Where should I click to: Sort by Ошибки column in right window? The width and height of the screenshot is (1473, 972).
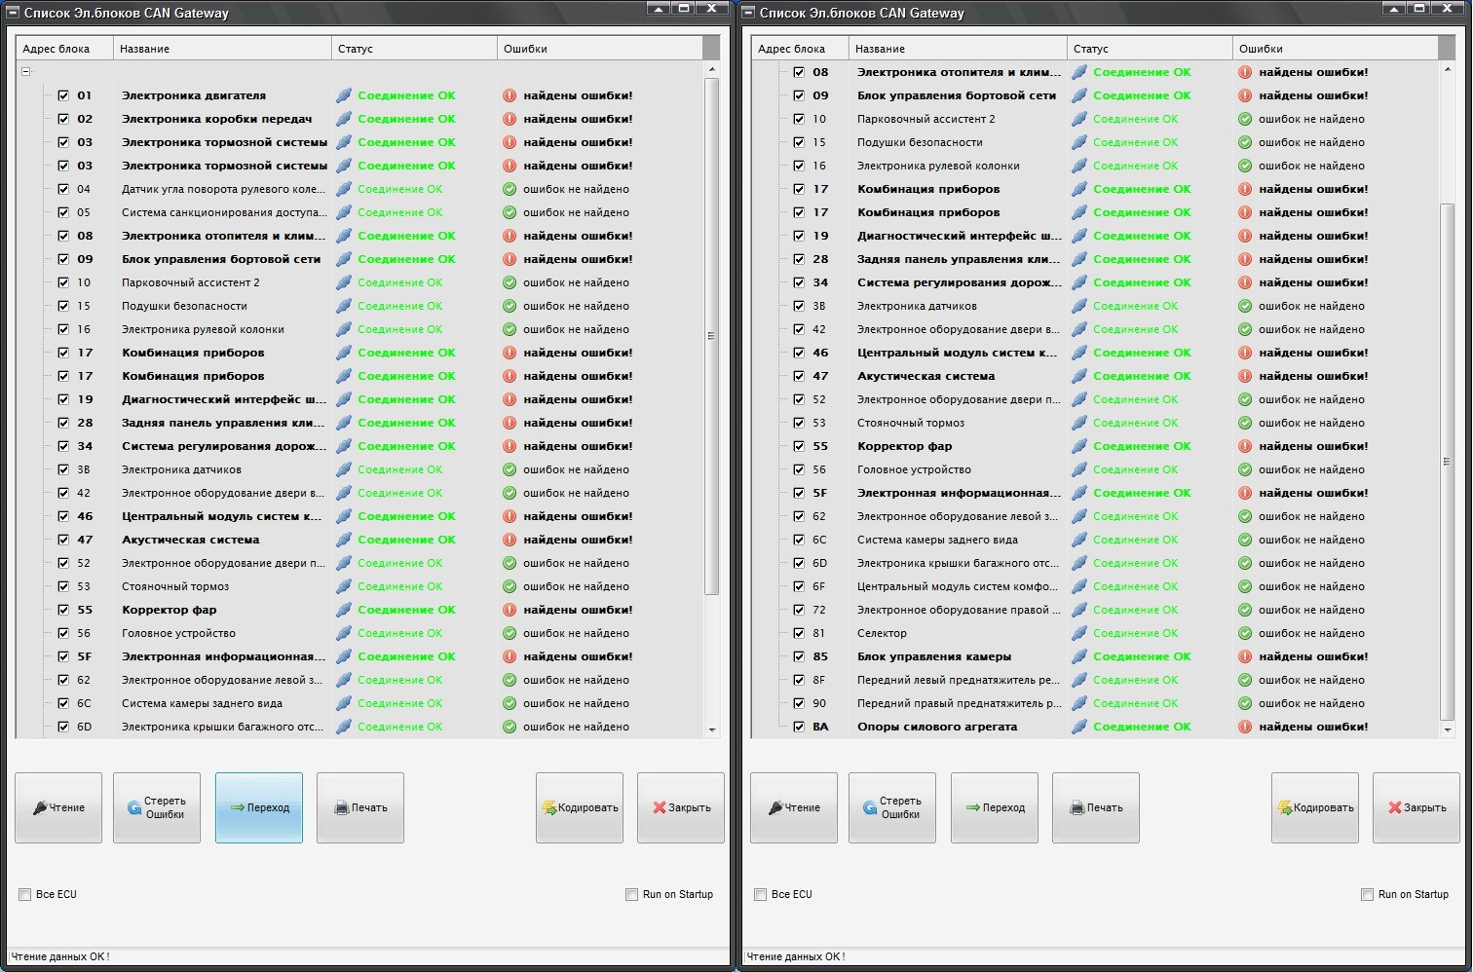click(x=1336, y=49)
